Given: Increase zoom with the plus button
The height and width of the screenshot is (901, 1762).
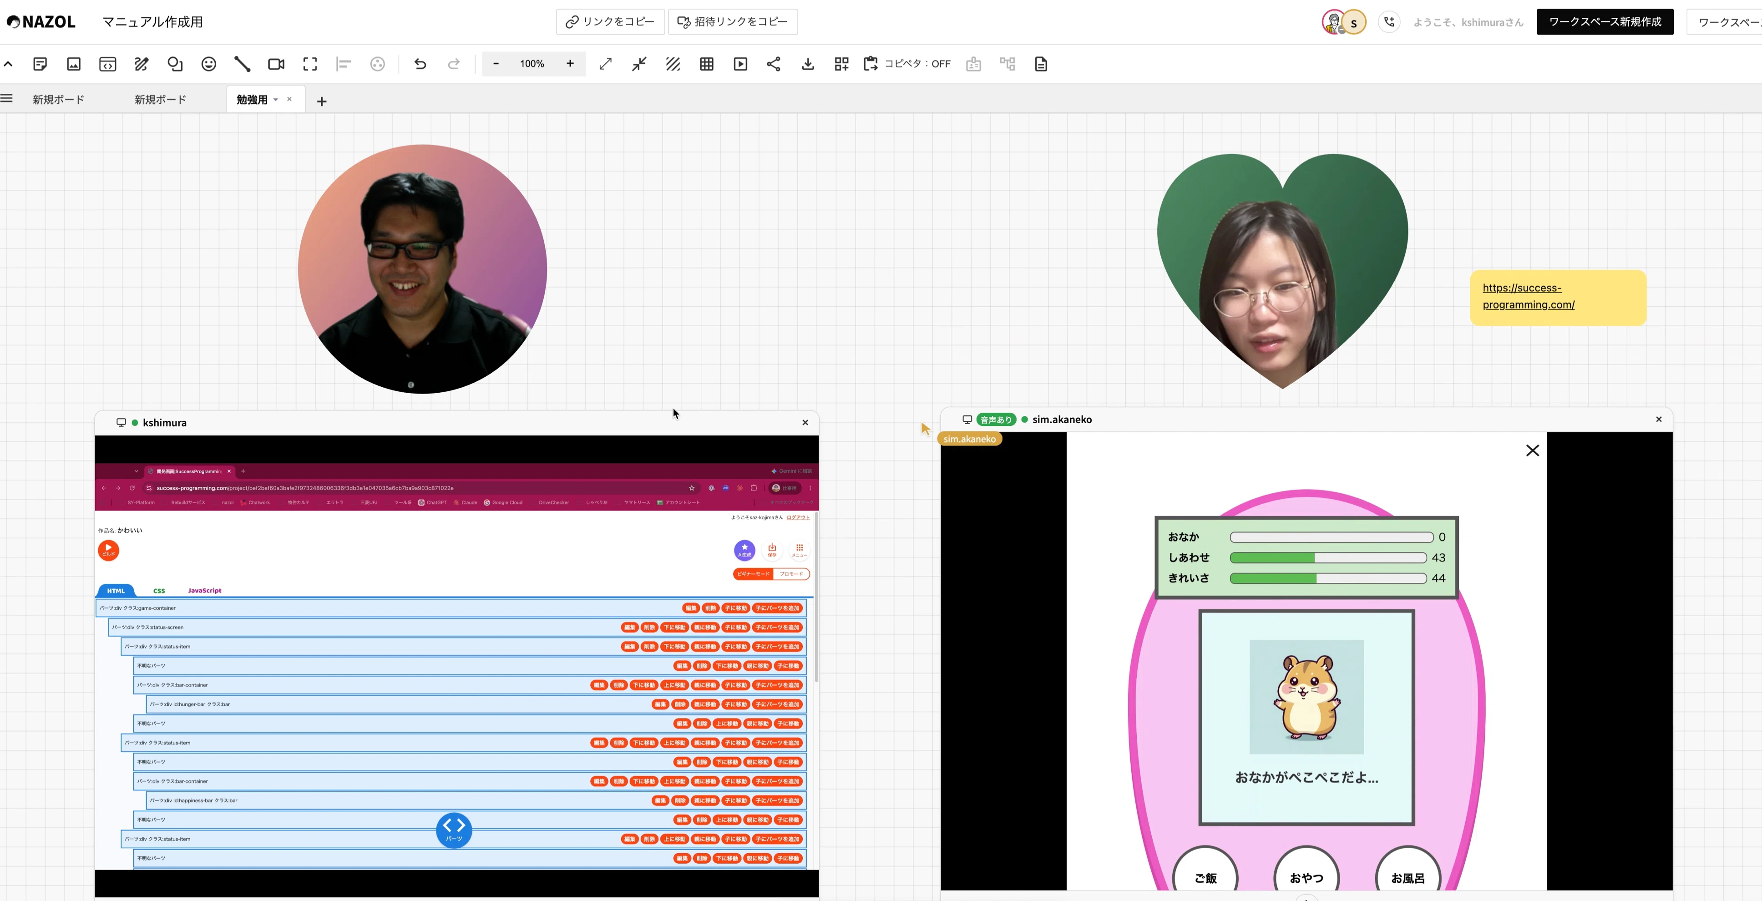Looking at the screenshot, I should click(x=570, y=64).
